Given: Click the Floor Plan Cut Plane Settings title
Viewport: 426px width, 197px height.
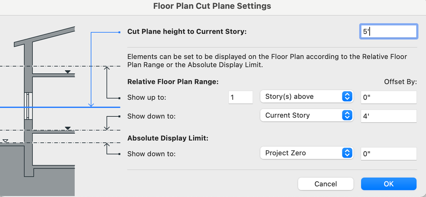Looking at the screenshot, I should (212, 6).
